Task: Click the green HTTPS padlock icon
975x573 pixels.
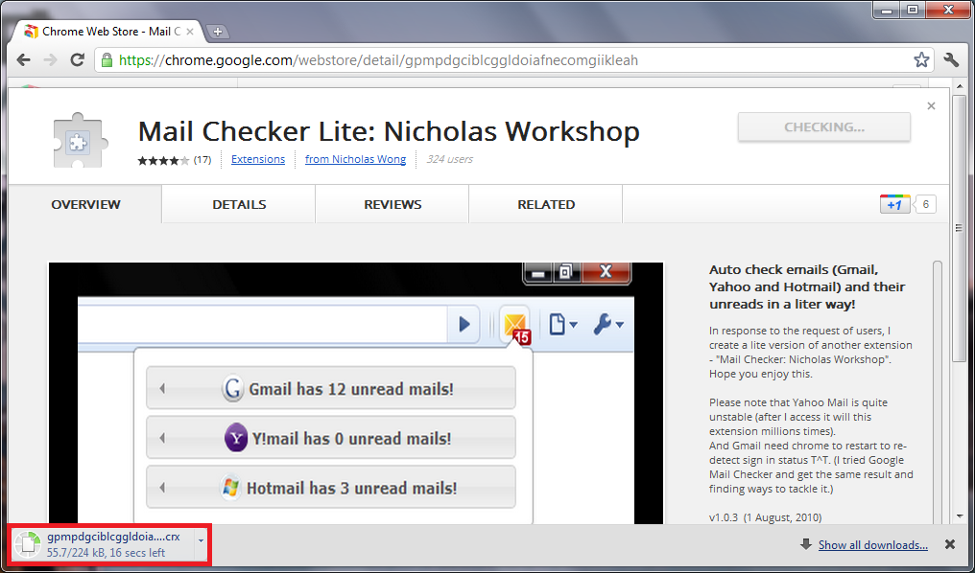Action: click(x=107, y=60)
